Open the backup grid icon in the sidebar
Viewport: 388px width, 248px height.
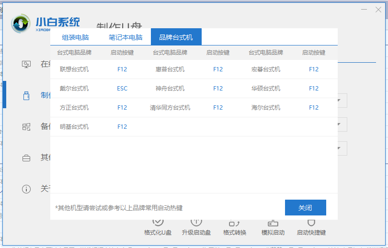(x=26, y=127)
